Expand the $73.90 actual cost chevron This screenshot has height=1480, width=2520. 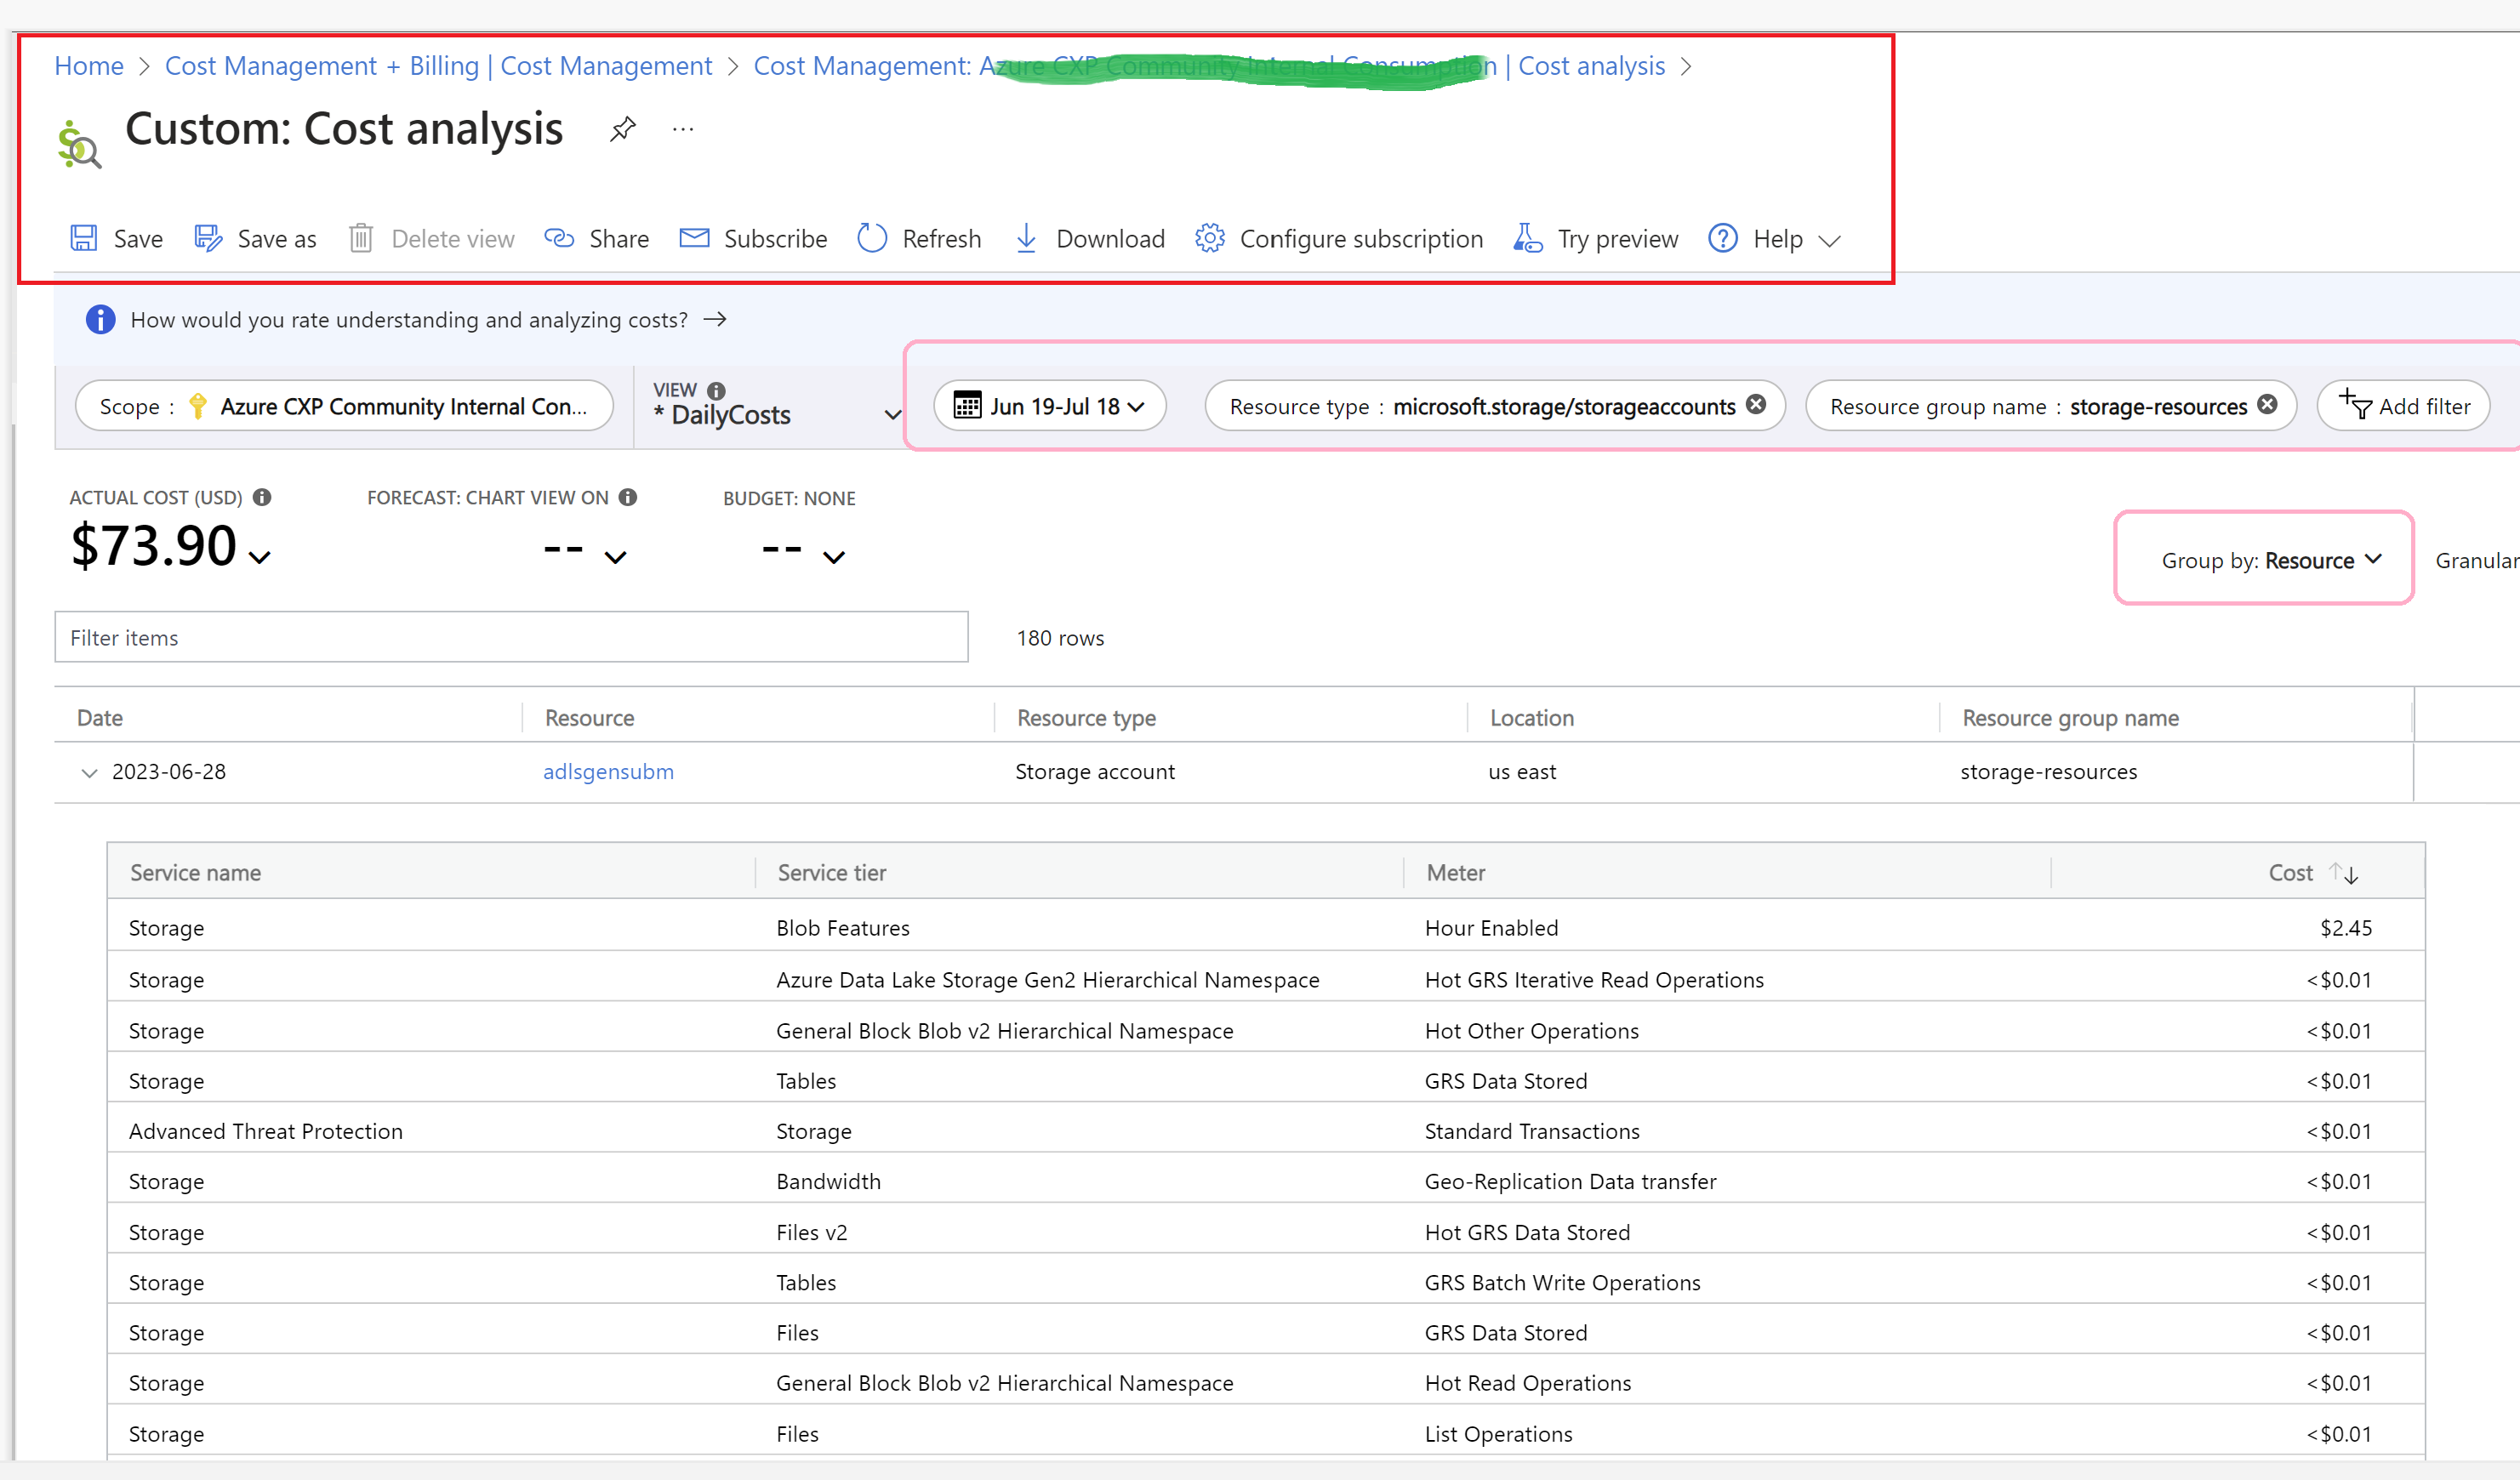(260, 558)
